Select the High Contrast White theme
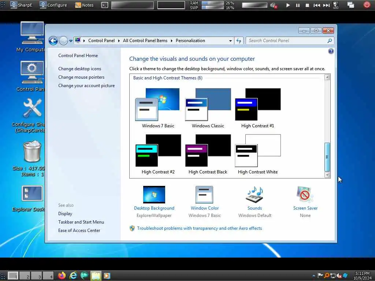Screen dimensions: 375x281 (x=257, y=154)
